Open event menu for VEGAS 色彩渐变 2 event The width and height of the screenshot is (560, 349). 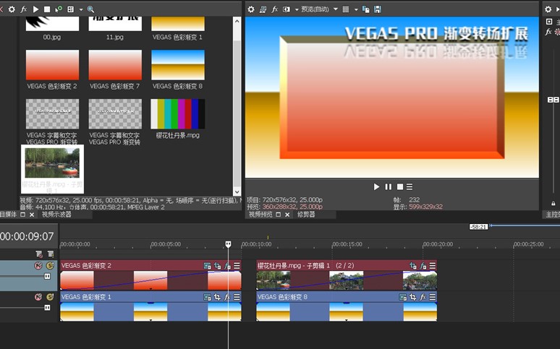pos(237,266)
